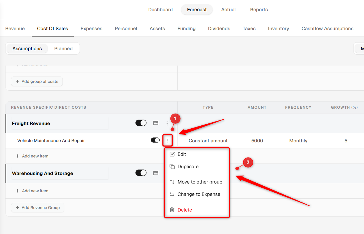The height and width of the screenshot is (234, 364).
Task: Click the 5000 amount cell
Action: pyautogui.click(x=257, y=141)
